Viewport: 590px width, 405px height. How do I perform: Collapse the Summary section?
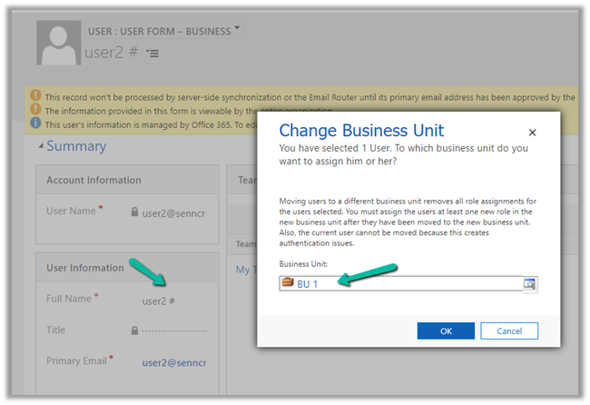coord(41,147)
